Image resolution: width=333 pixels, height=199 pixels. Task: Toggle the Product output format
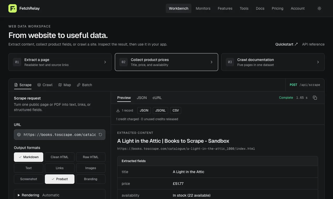point(60,179)
